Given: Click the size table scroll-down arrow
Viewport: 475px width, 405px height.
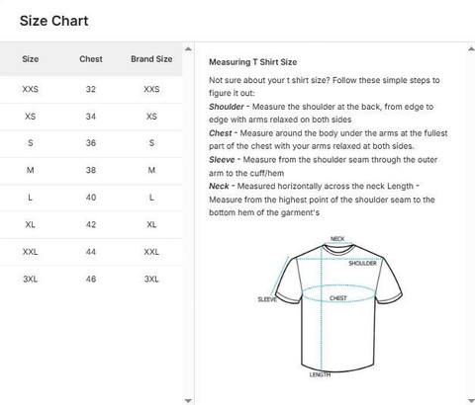Looking at the screenshot, I should pos(188,400).
